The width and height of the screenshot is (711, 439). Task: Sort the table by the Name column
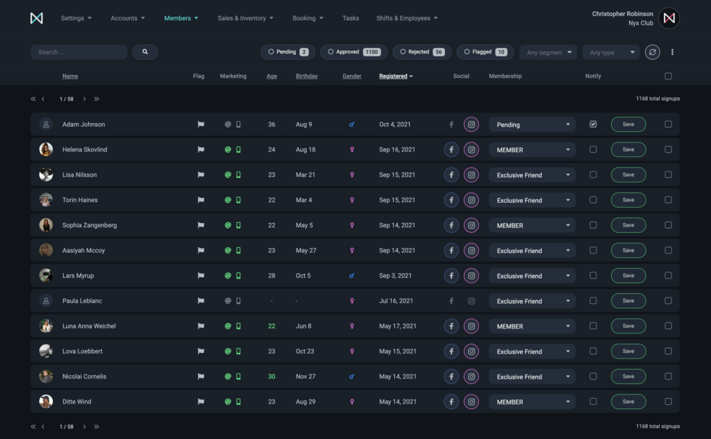[70, 76]
